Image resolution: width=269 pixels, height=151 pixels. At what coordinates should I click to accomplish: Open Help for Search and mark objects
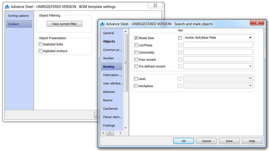(252, 141)
